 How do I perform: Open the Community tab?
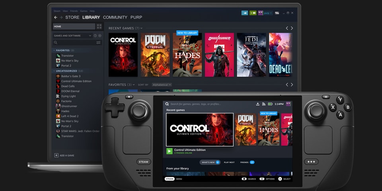pos(115,18)
